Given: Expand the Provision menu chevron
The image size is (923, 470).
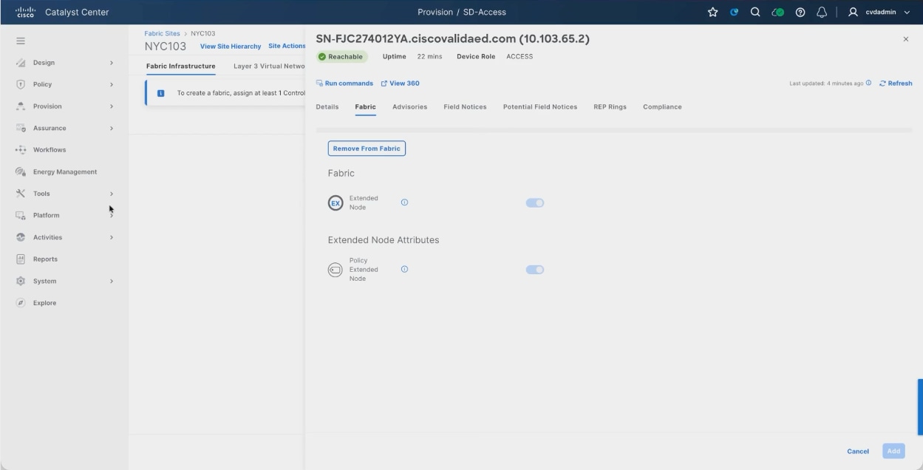Looking at the screenshot, I should coord(112,106).
